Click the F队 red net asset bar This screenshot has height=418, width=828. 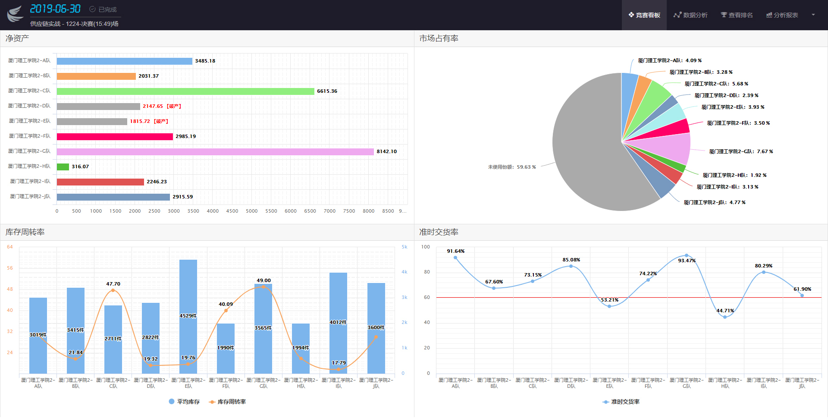[x=115, y=137]
